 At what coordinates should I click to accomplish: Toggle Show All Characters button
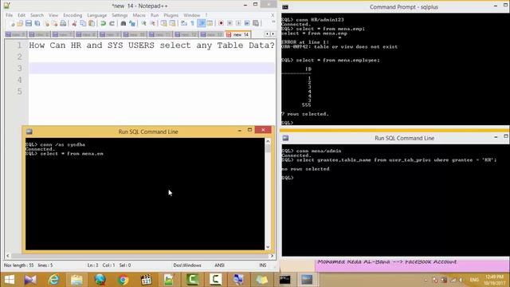(192, 23)
